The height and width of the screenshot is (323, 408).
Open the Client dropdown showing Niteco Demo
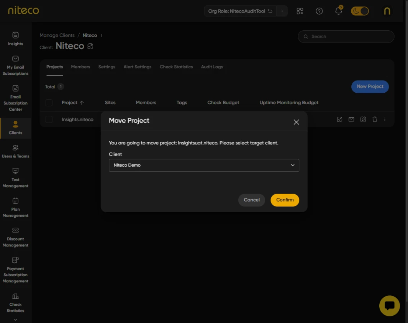point(204,165)
